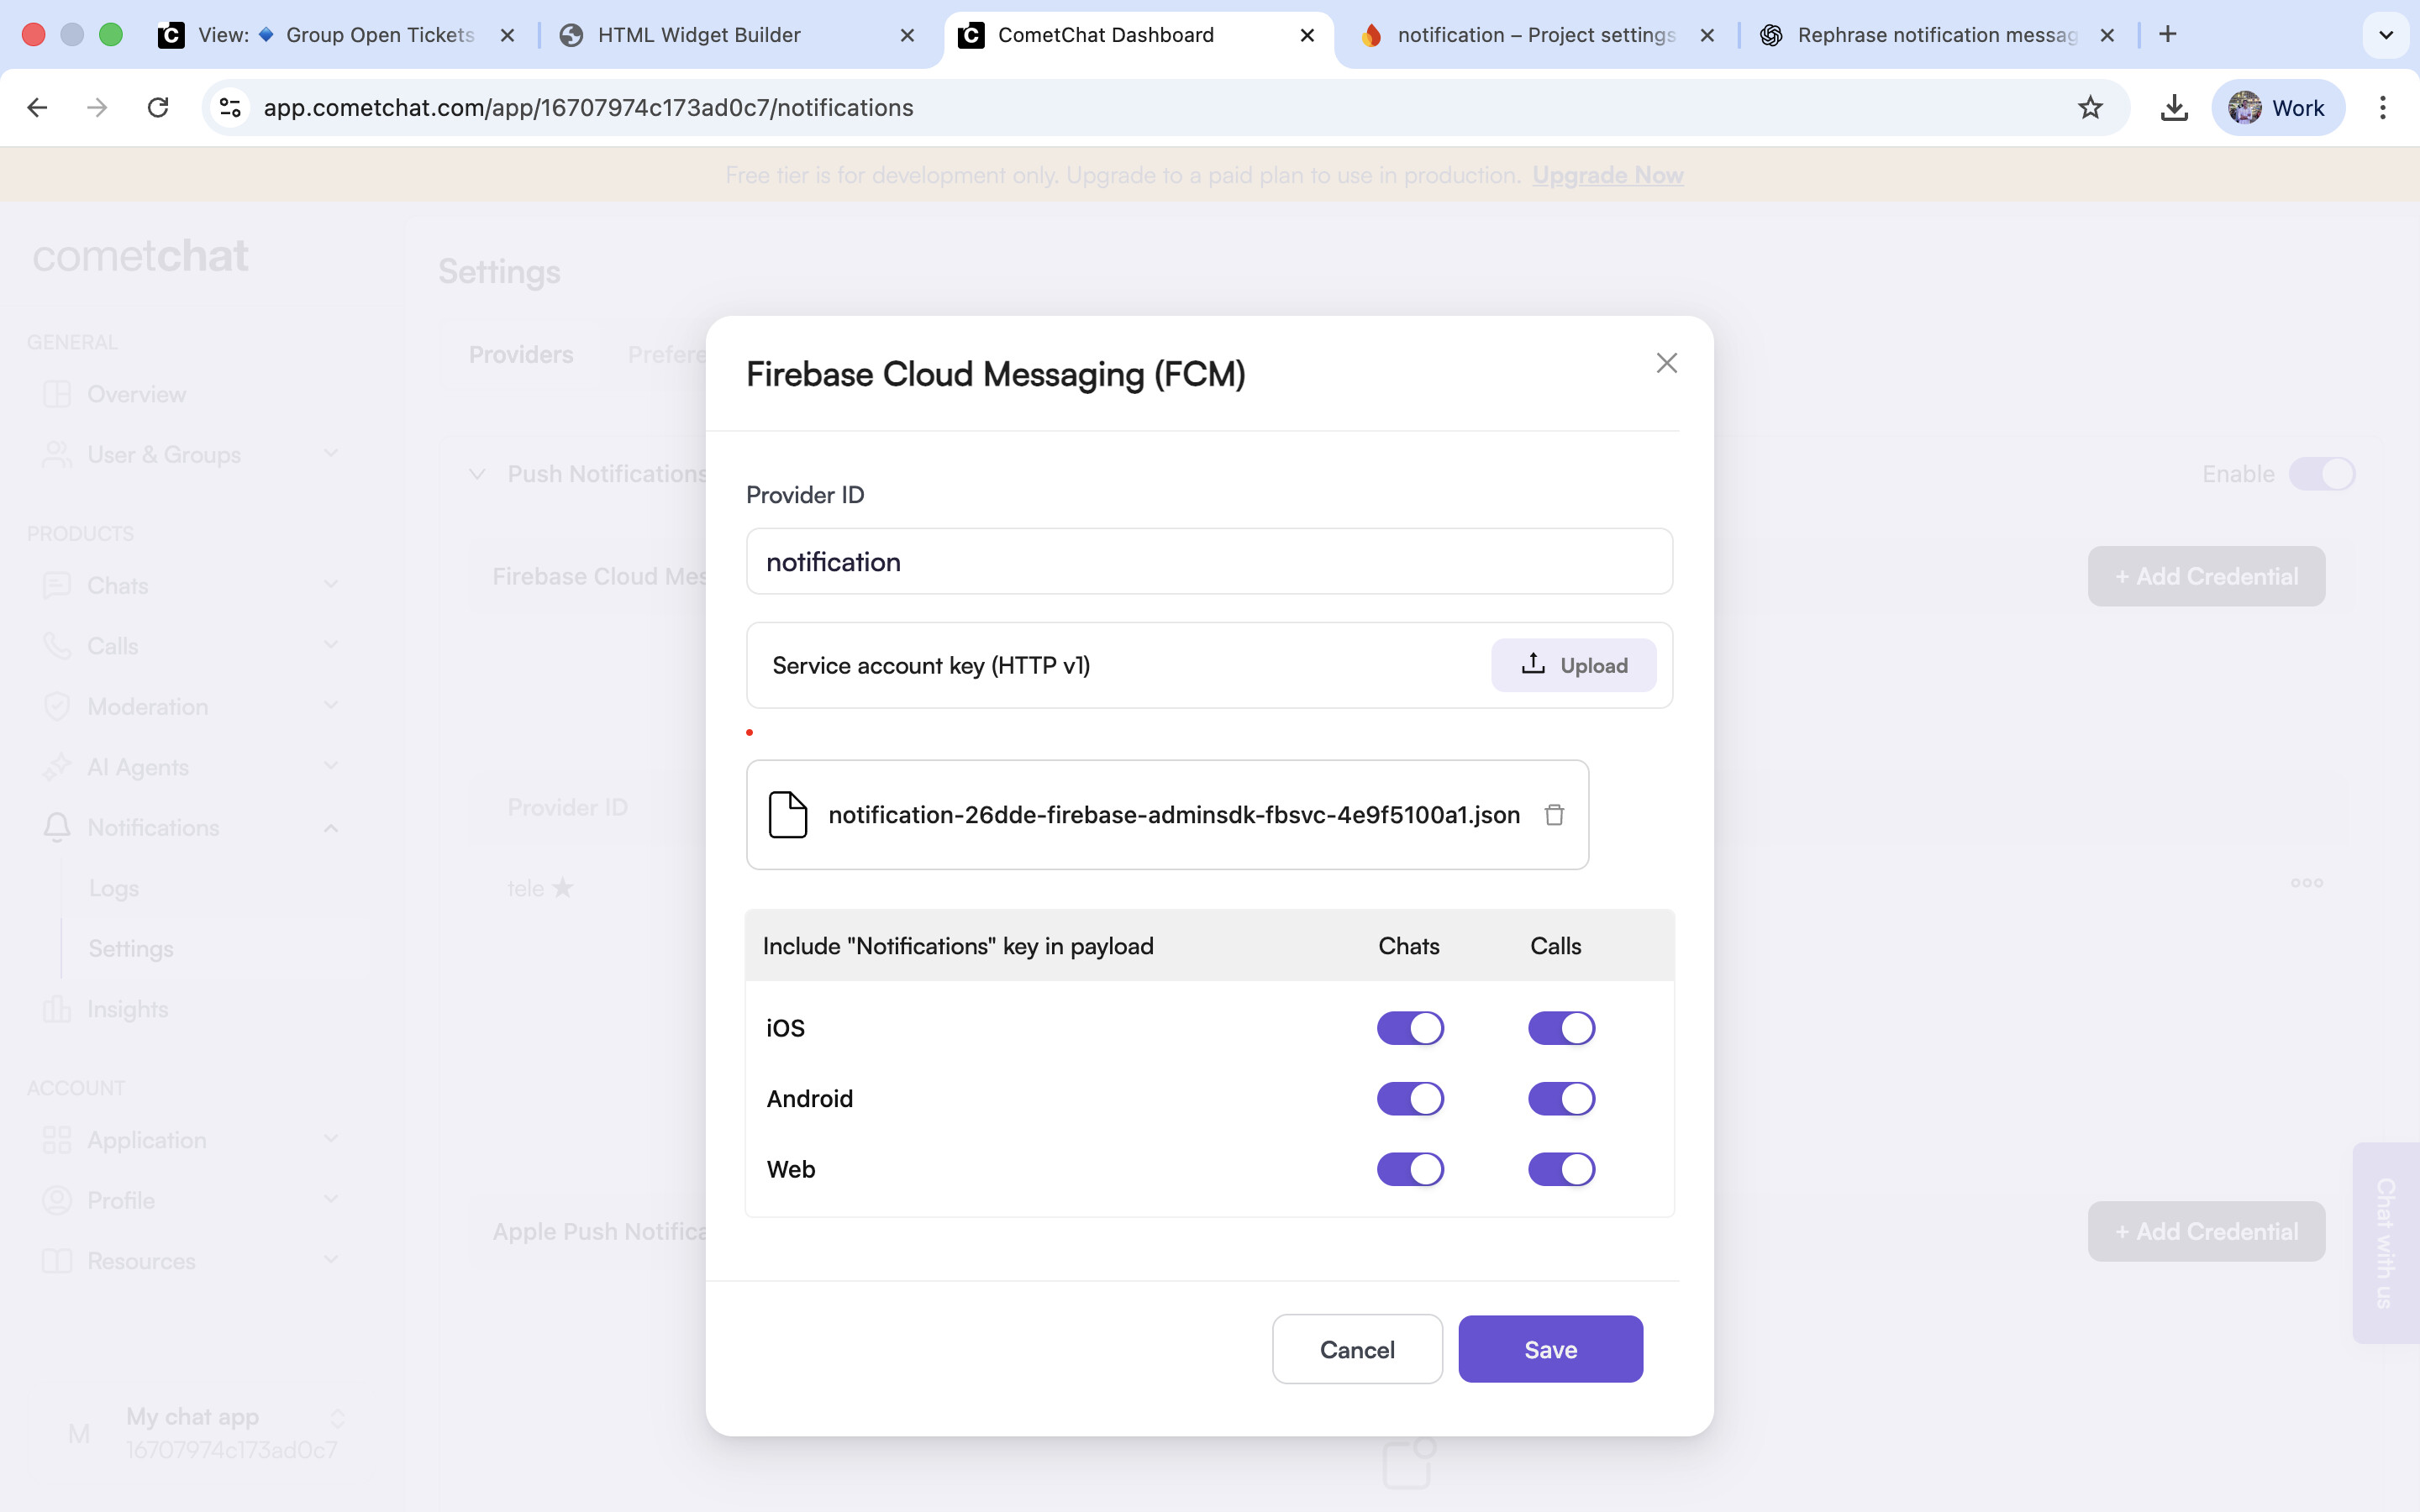Toggle Web Chats notification key
Screen dimensions: 2420x1512
pyautogui.click(x=1410, y=1169)
